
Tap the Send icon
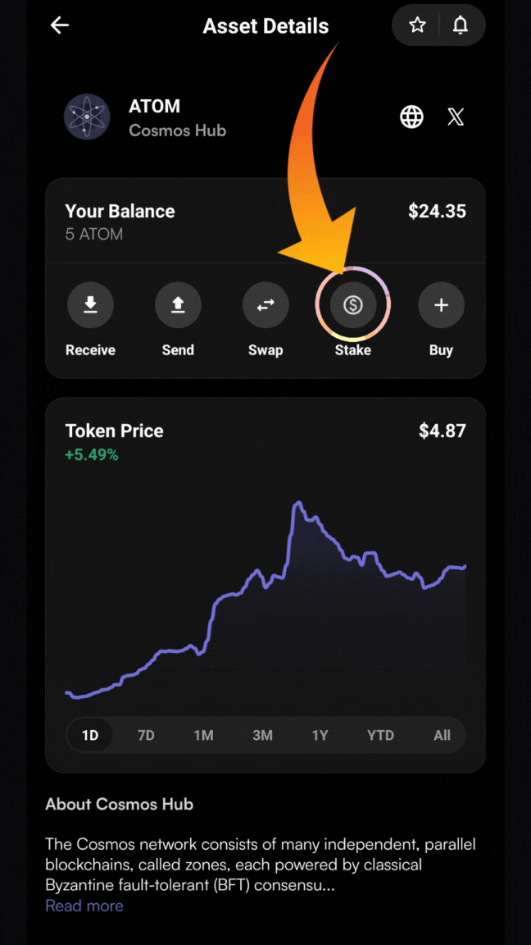tap(178, 305)
